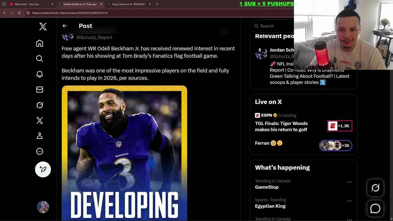
Task: Open @Schultz_Report handle in post header
Action: [x=94, y=37]
